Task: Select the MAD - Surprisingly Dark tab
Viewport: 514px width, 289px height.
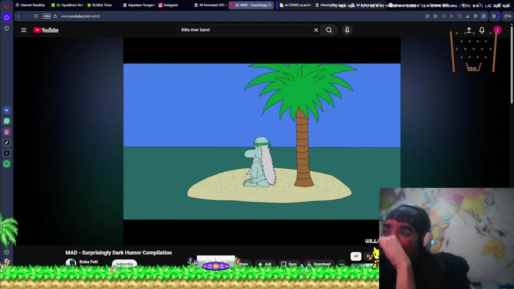Action: [x=251, y=5]
